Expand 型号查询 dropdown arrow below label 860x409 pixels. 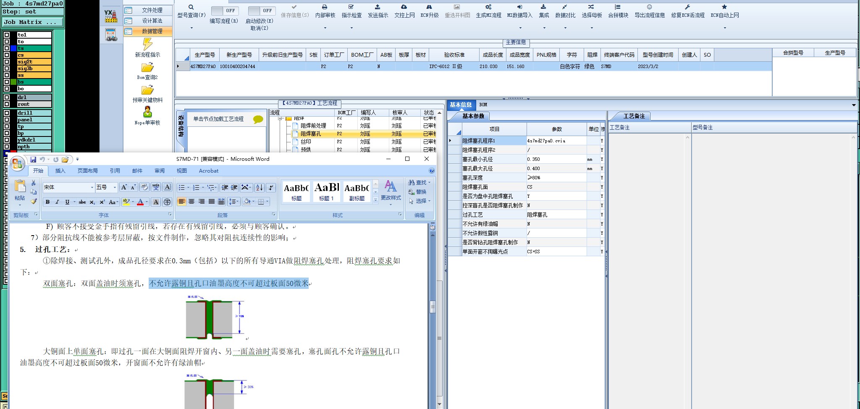(191, 28)
